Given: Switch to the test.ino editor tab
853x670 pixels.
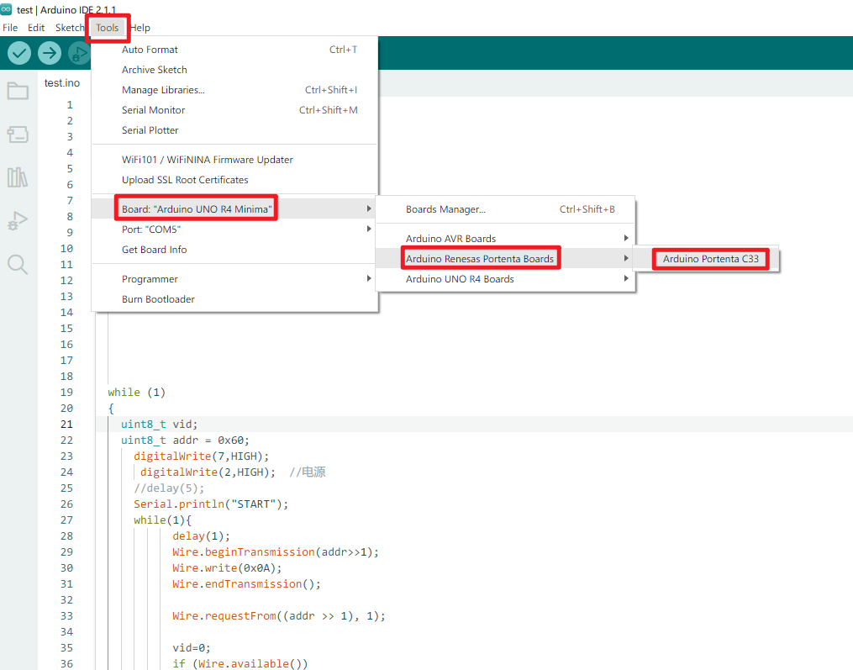Looking at the screenshot, I should (x=62, y=82).
